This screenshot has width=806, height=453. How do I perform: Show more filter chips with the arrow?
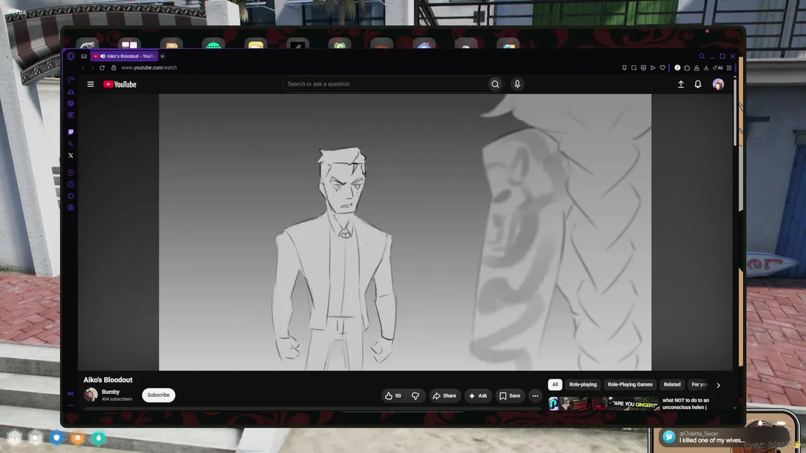(718, 385)
